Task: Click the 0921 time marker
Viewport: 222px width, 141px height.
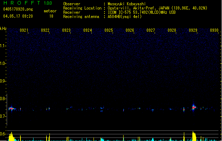Action: click(24, 30)
